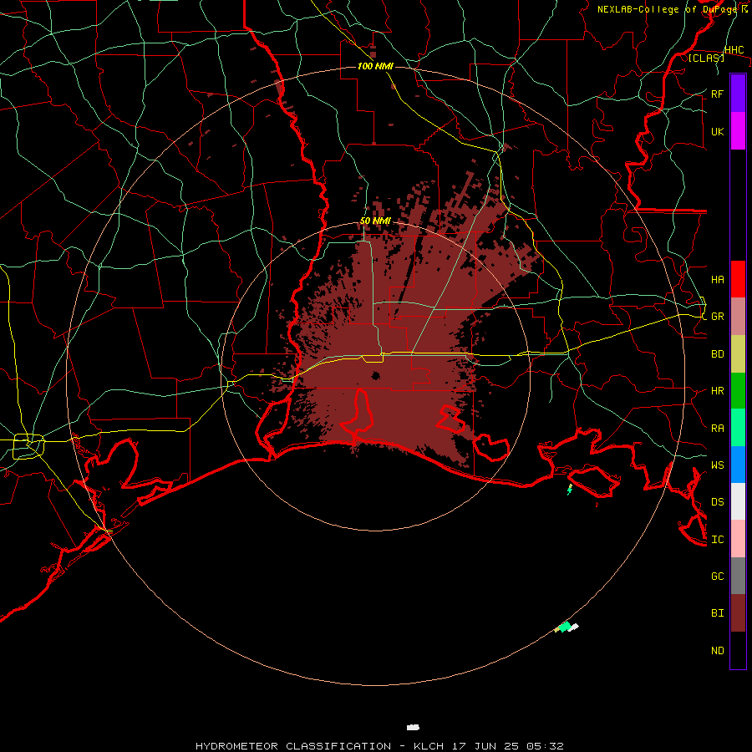The width and height of the screenshot is (752, 752).
Task: Click the HHC product code label
Action: pos(734,50)
